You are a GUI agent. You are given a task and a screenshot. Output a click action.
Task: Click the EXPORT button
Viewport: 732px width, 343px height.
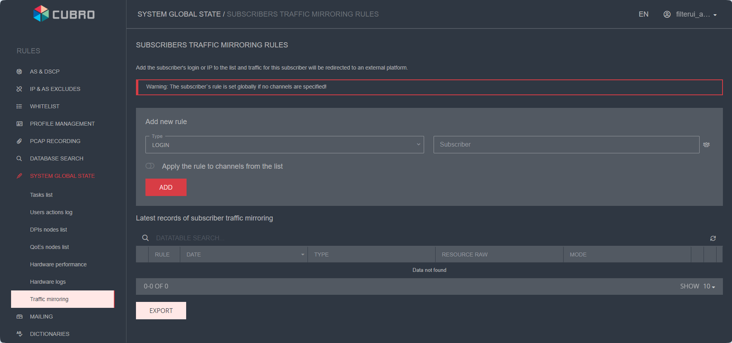click(161, 311)
